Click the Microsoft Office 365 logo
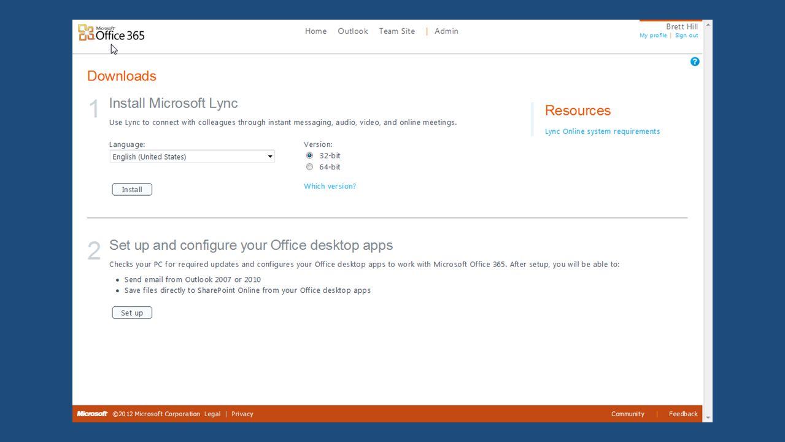Viewport: 785px width, 442px height. click(112, 33)
